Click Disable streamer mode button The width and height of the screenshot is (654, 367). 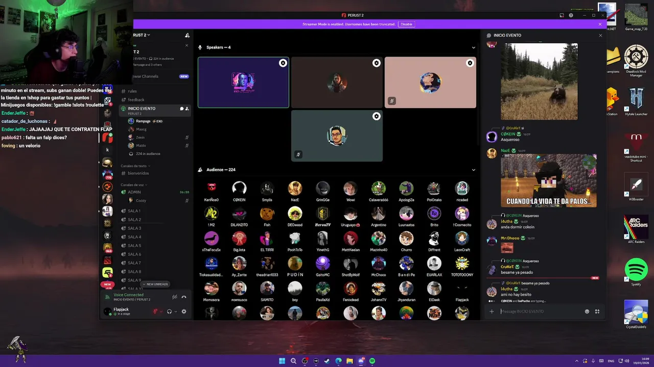(406, 24)
